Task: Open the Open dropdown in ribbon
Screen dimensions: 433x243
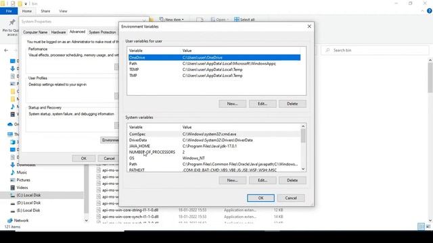Action: 220,20
